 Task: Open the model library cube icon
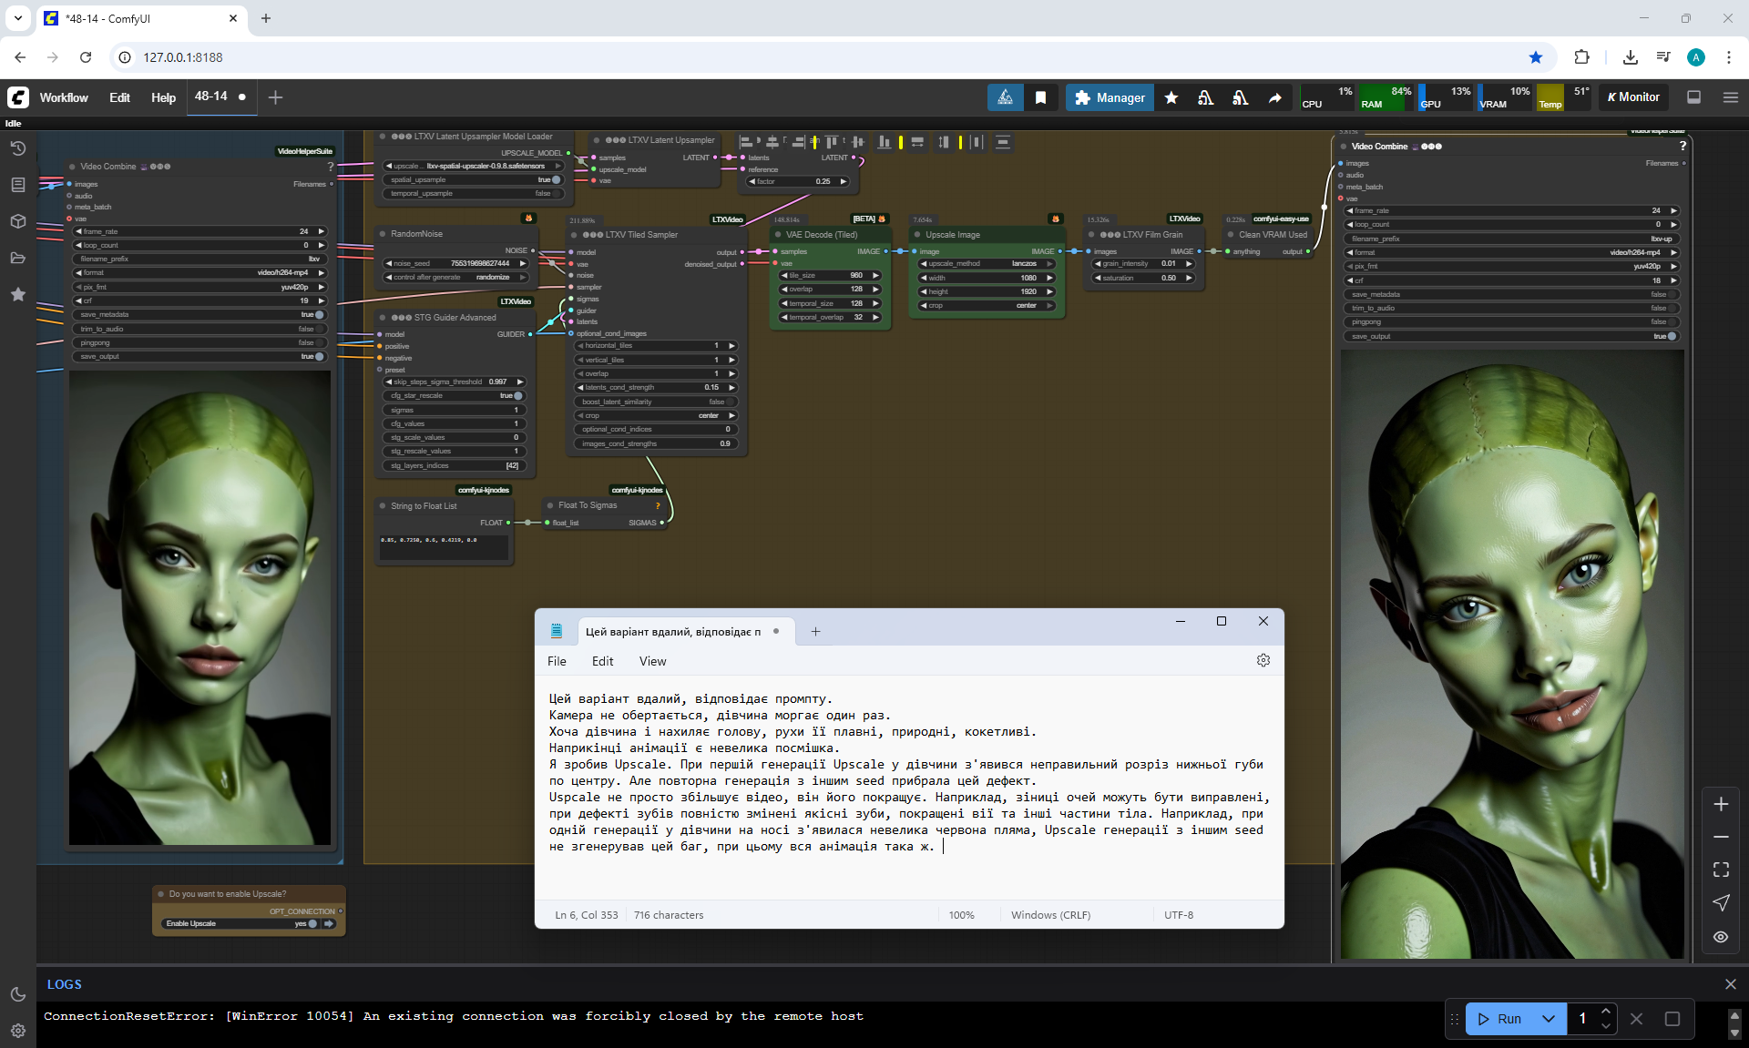point(17,221)
